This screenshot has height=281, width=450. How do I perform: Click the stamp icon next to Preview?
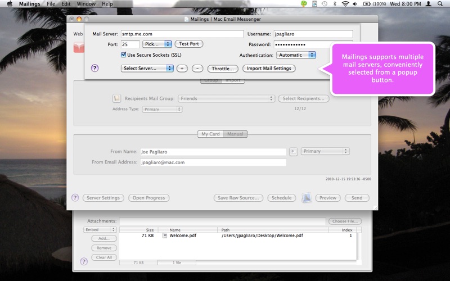pos(307,198)
